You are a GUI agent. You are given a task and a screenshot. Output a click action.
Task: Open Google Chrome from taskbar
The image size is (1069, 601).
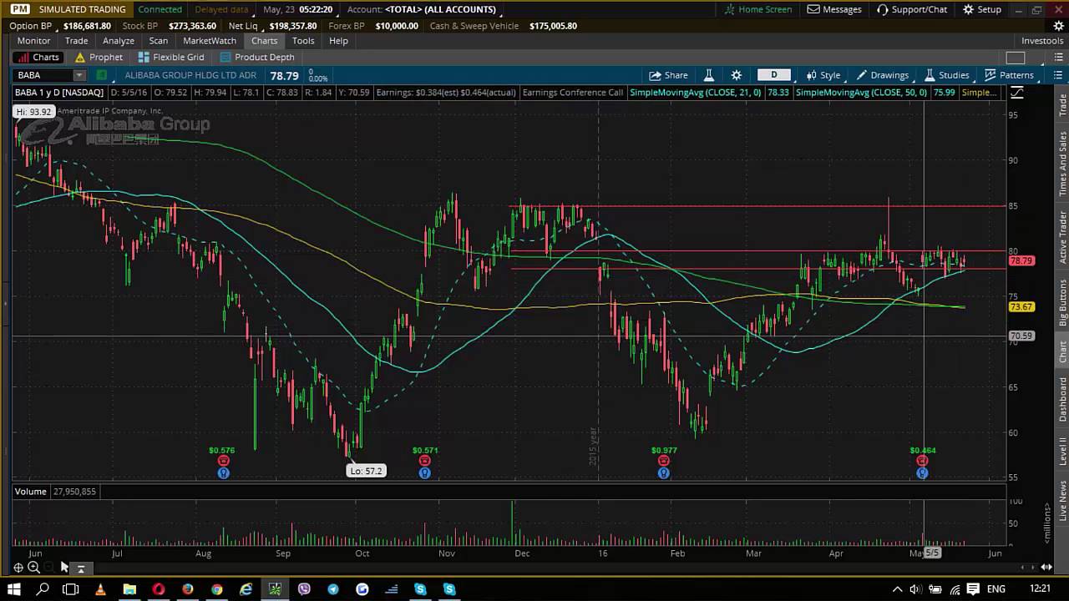point(216,589)
